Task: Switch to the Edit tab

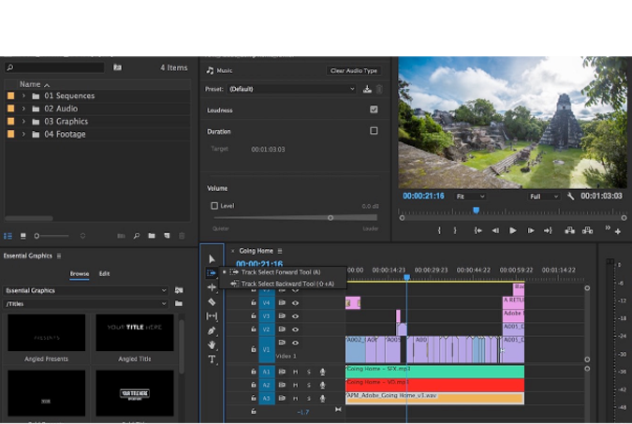Action: pyautogui.click(x=105, y=274)
